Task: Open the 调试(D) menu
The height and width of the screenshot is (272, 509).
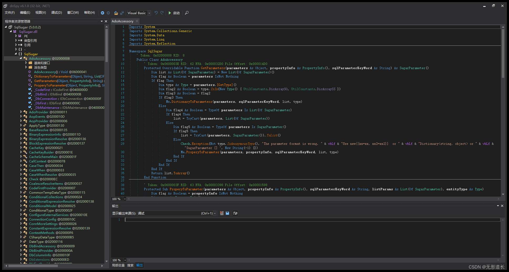Action: [57, 13]
